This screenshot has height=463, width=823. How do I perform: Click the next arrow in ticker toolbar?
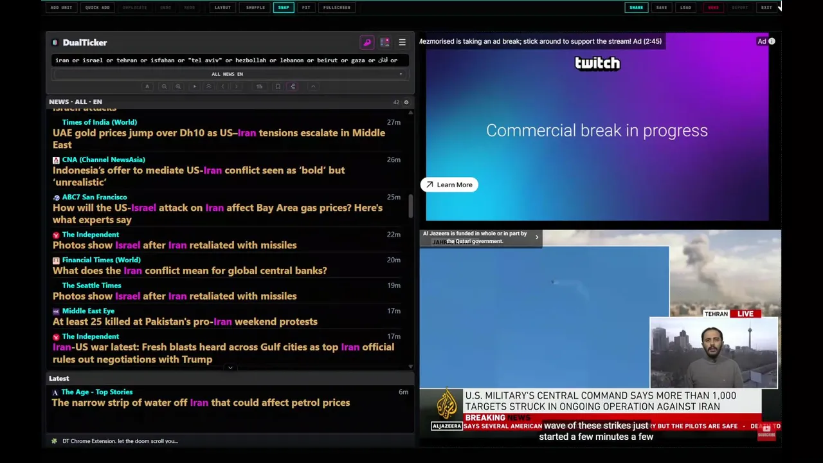click(237, 86)
